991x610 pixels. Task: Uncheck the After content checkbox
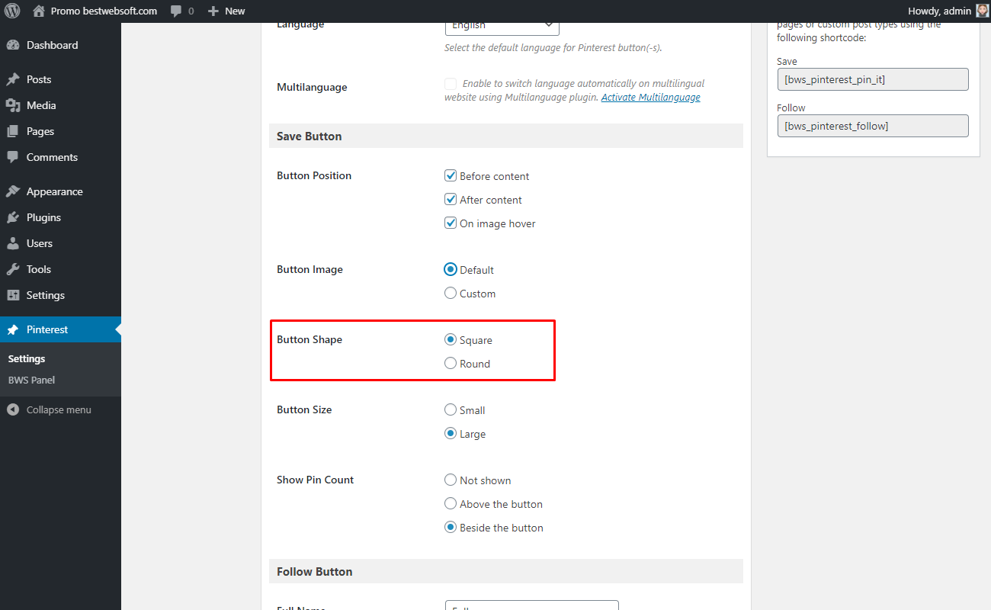pos(451,200)
